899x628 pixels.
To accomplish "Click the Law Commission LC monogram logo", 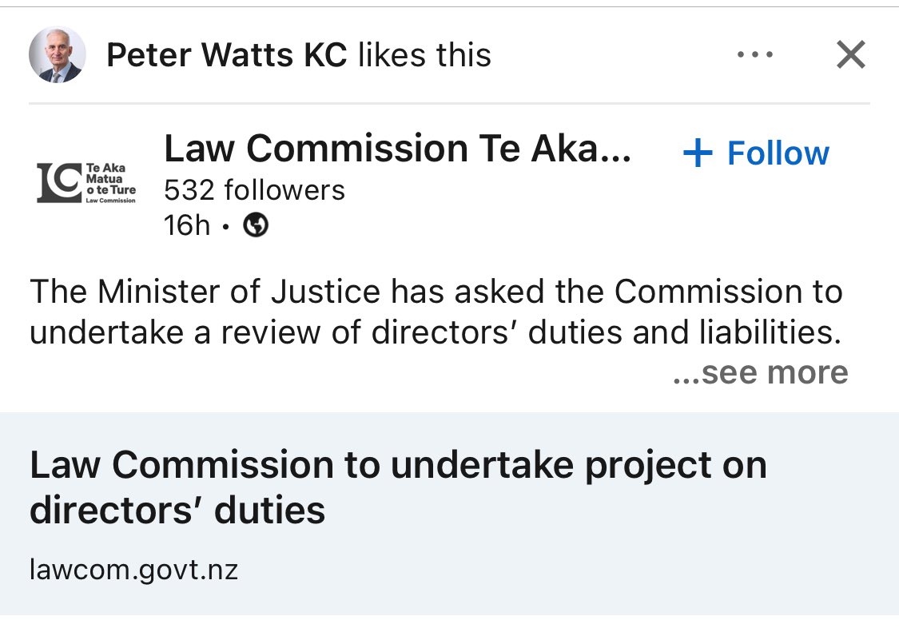I will point(58,181).
